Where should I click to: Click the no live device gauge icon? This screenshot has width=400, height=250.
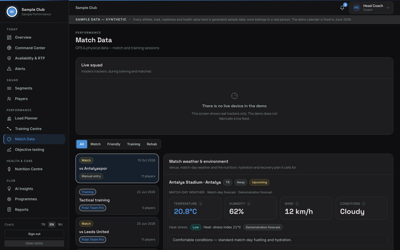[x=234, y=96]
